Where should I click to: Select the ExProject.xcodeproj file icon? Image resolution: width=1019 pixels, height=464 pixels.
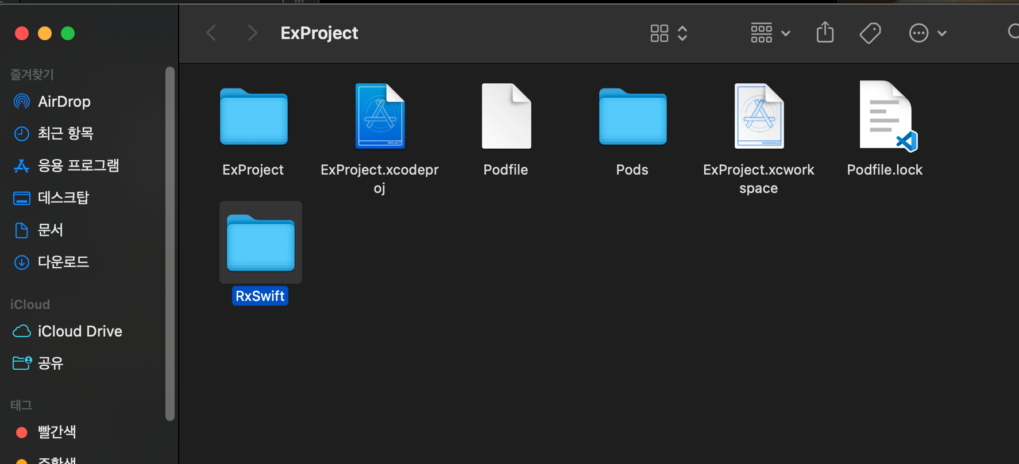[x=380, y=116]
